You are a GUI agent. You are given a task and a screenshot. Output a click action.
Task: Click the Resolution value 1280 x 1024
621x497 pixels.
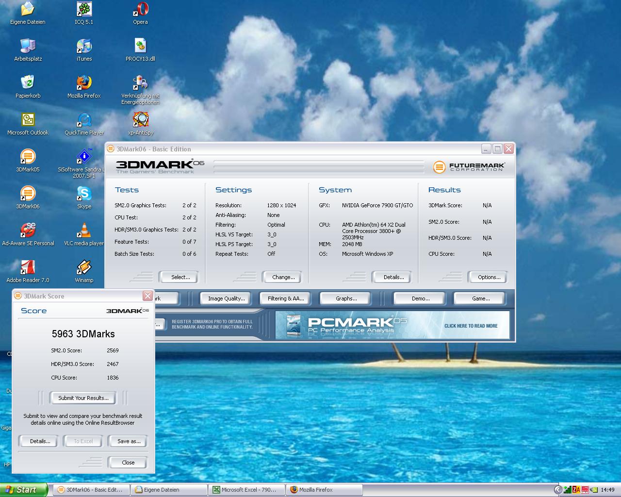pos(281,205)
